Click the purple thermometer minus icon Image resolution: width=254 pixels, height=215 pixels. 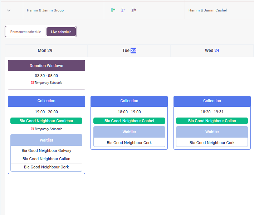(123, 10)
